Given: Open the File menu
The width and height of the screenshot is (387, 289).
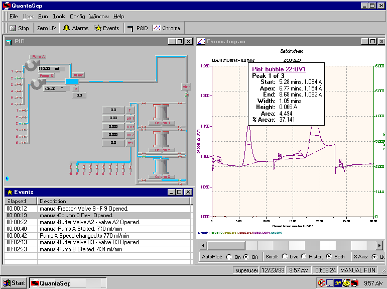Looking at the screenshot, I should point(14,17).
